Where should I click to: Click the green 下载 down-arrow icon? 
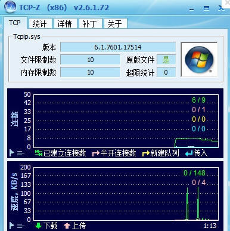38,226
